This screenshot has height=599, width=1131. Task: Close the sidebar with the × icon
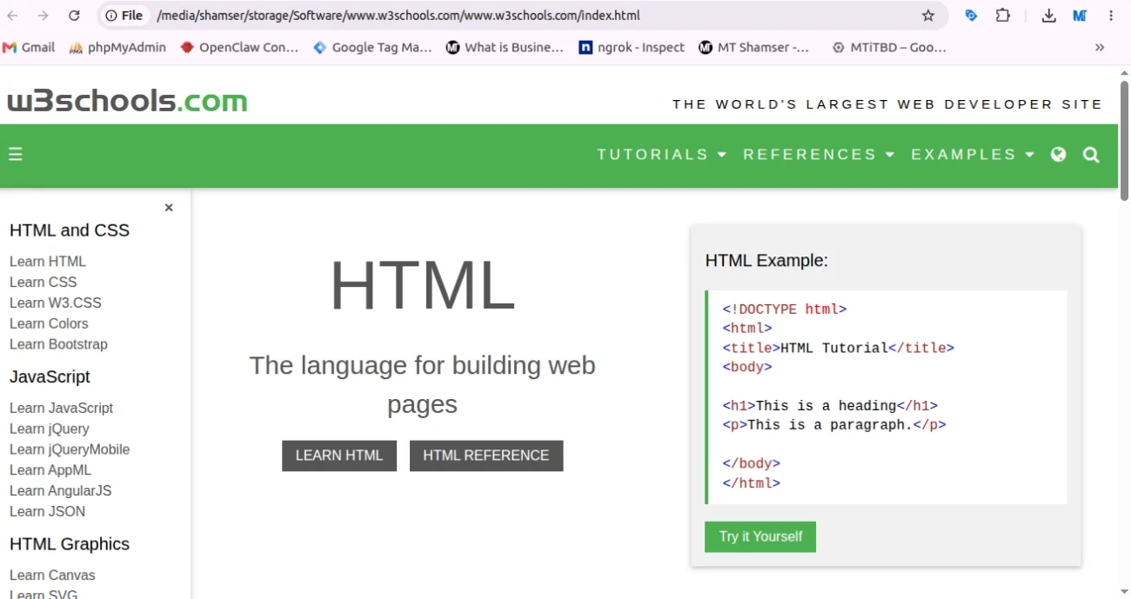pyautogui.click(x=169, y=208)
